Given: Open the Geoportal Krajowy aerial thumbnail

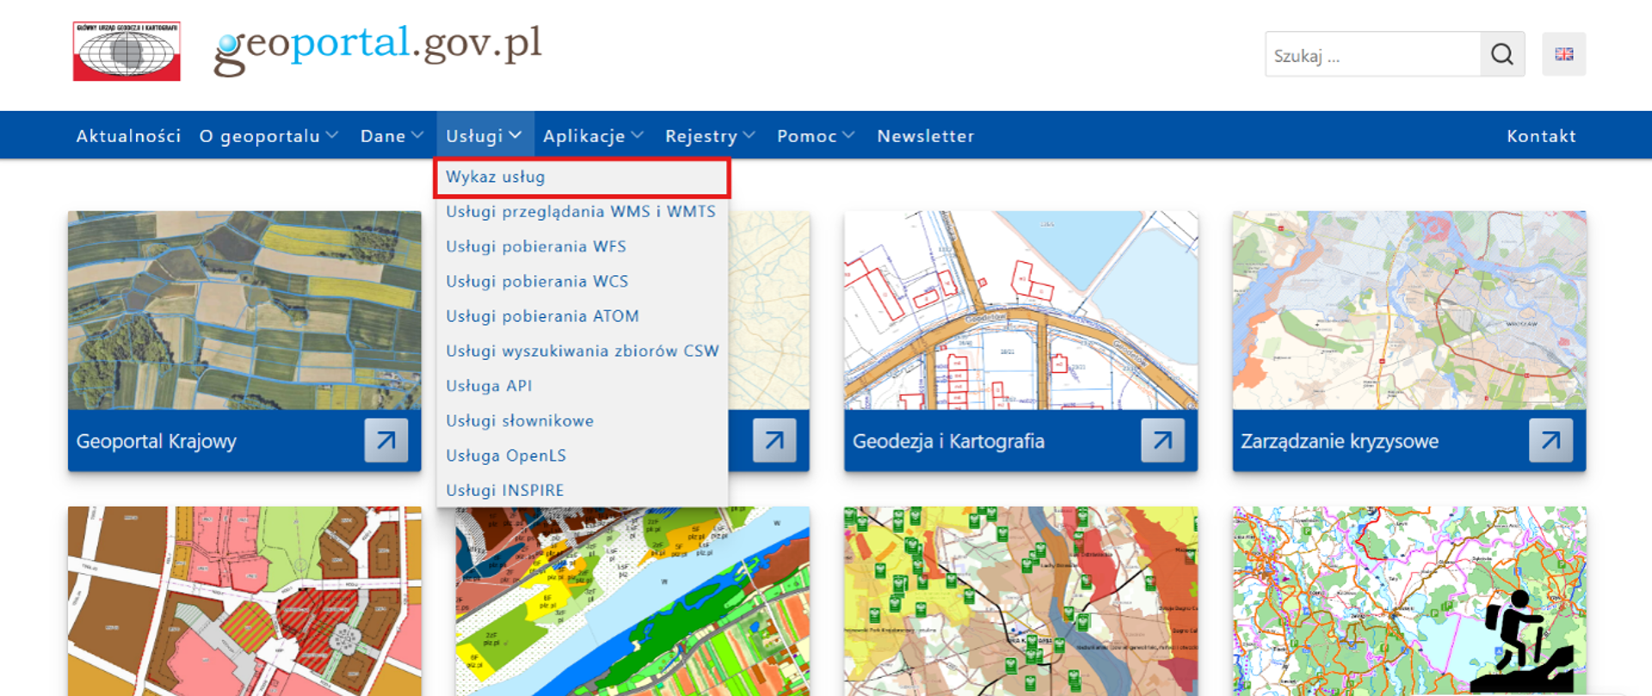Looking at the screenshot, I should click(x=244, y=310).
